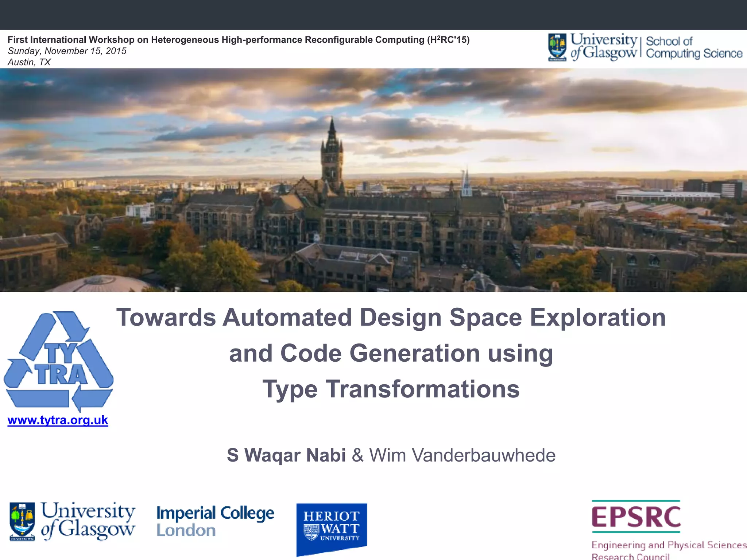Select the slide title 'Towards Automated Design Space Exploration'
This screenshot has width=747, height=560.
(x=391, y=317)
